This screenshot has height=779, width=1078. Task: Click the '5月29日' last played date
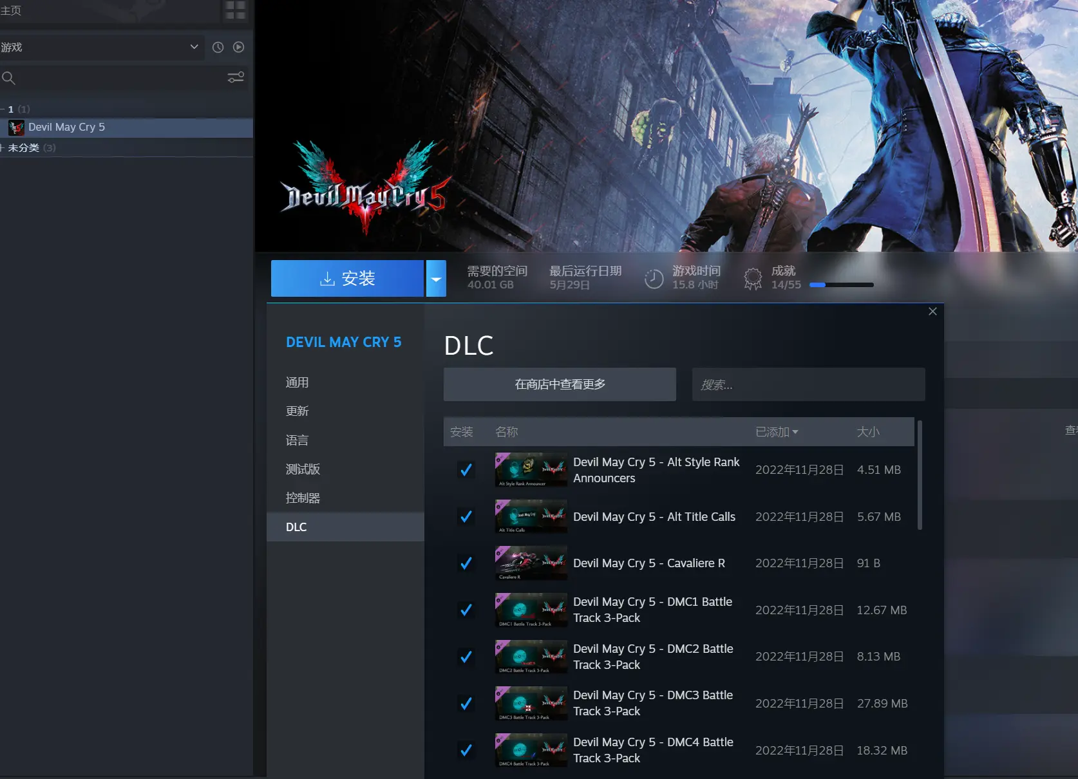point(569,285)
